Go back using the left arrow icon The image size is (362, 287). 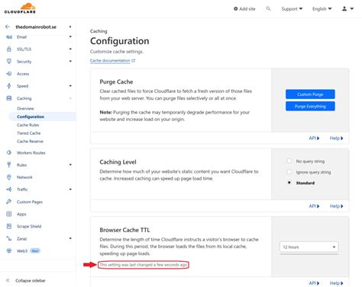click(8, 27)
